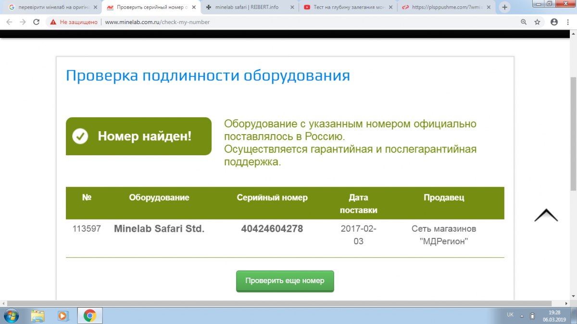Click the scroll-to-top arrow
This screenshot has height=324, width=577.
click(546, 215)
